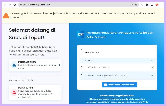Click Lihat Contoh Foto Dokumen button
This screenshot has width=166, height=106.
tap(120, 85)
